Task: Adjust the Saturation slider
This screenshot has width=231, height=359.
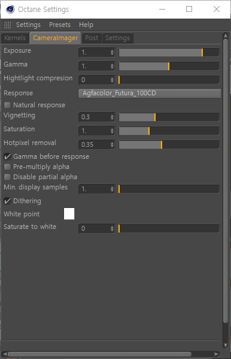Action: tap(169, 131)
